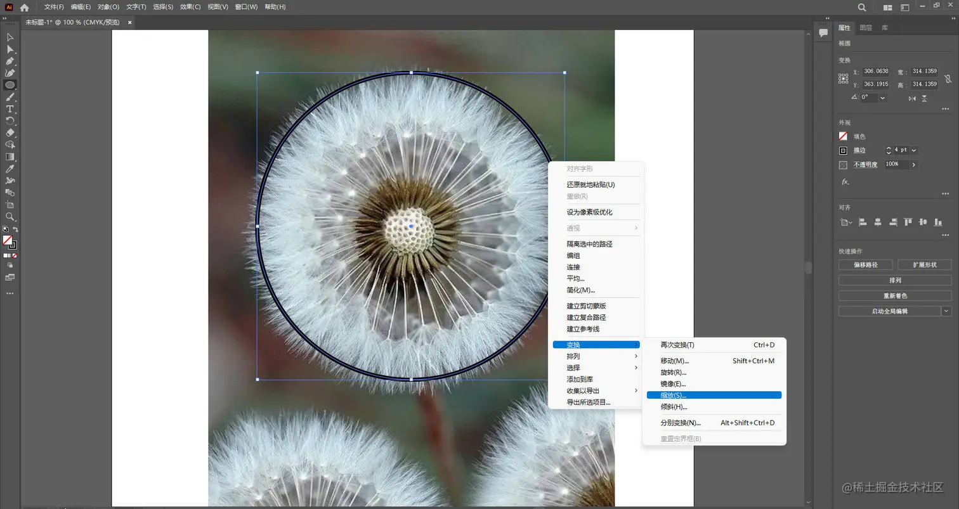The height and width of the screenshot is (509, 959).
Task: Switch to the 图层 panel tab
Action: click(866, 28)
